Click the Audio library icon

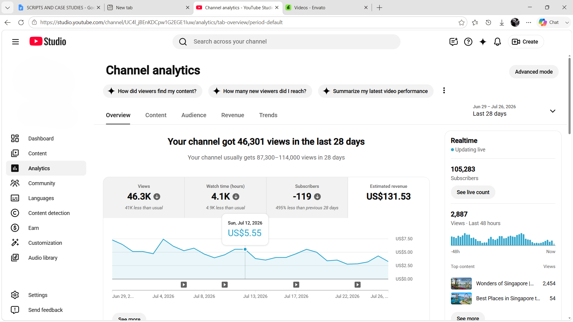point(15,258)
